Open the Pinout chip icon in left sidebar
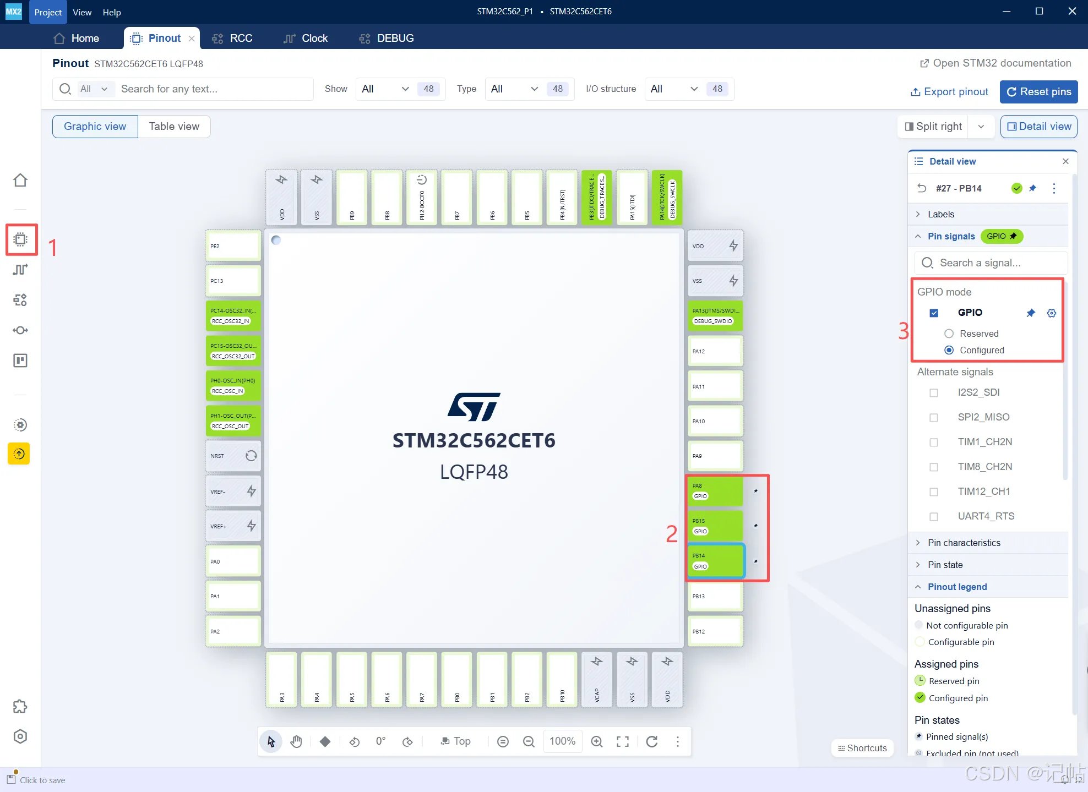The image size is (1088, 792). click(20, 239)
